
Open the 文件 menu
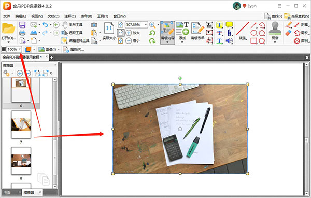[7, 16]
